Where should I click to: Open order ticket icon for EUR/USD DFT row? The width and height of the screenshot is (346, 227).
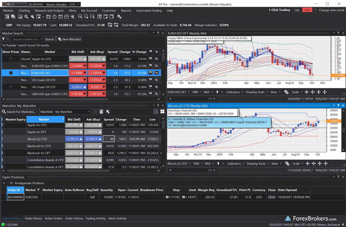157,73
